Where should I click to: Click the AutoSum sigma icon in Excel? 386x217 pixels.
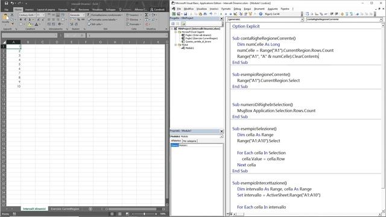tap(147, 15)
